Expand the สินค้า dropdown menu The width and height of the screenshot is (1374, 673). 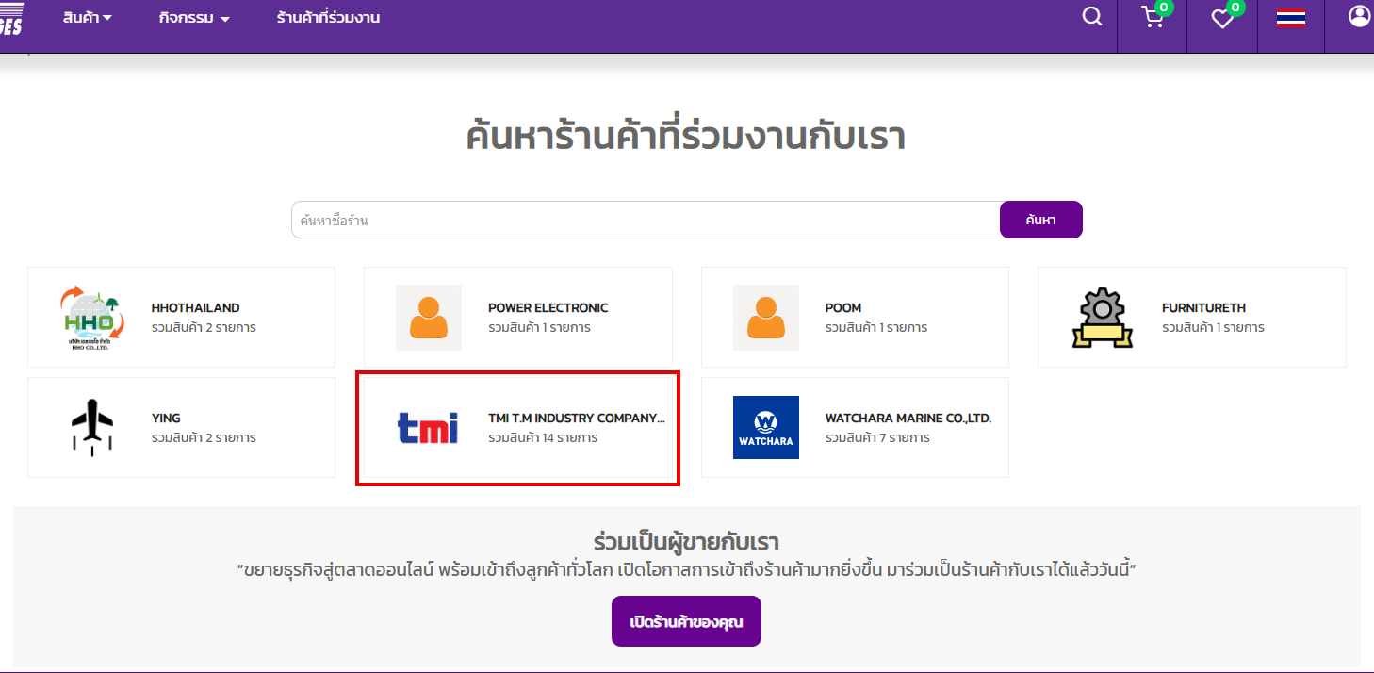87,18
